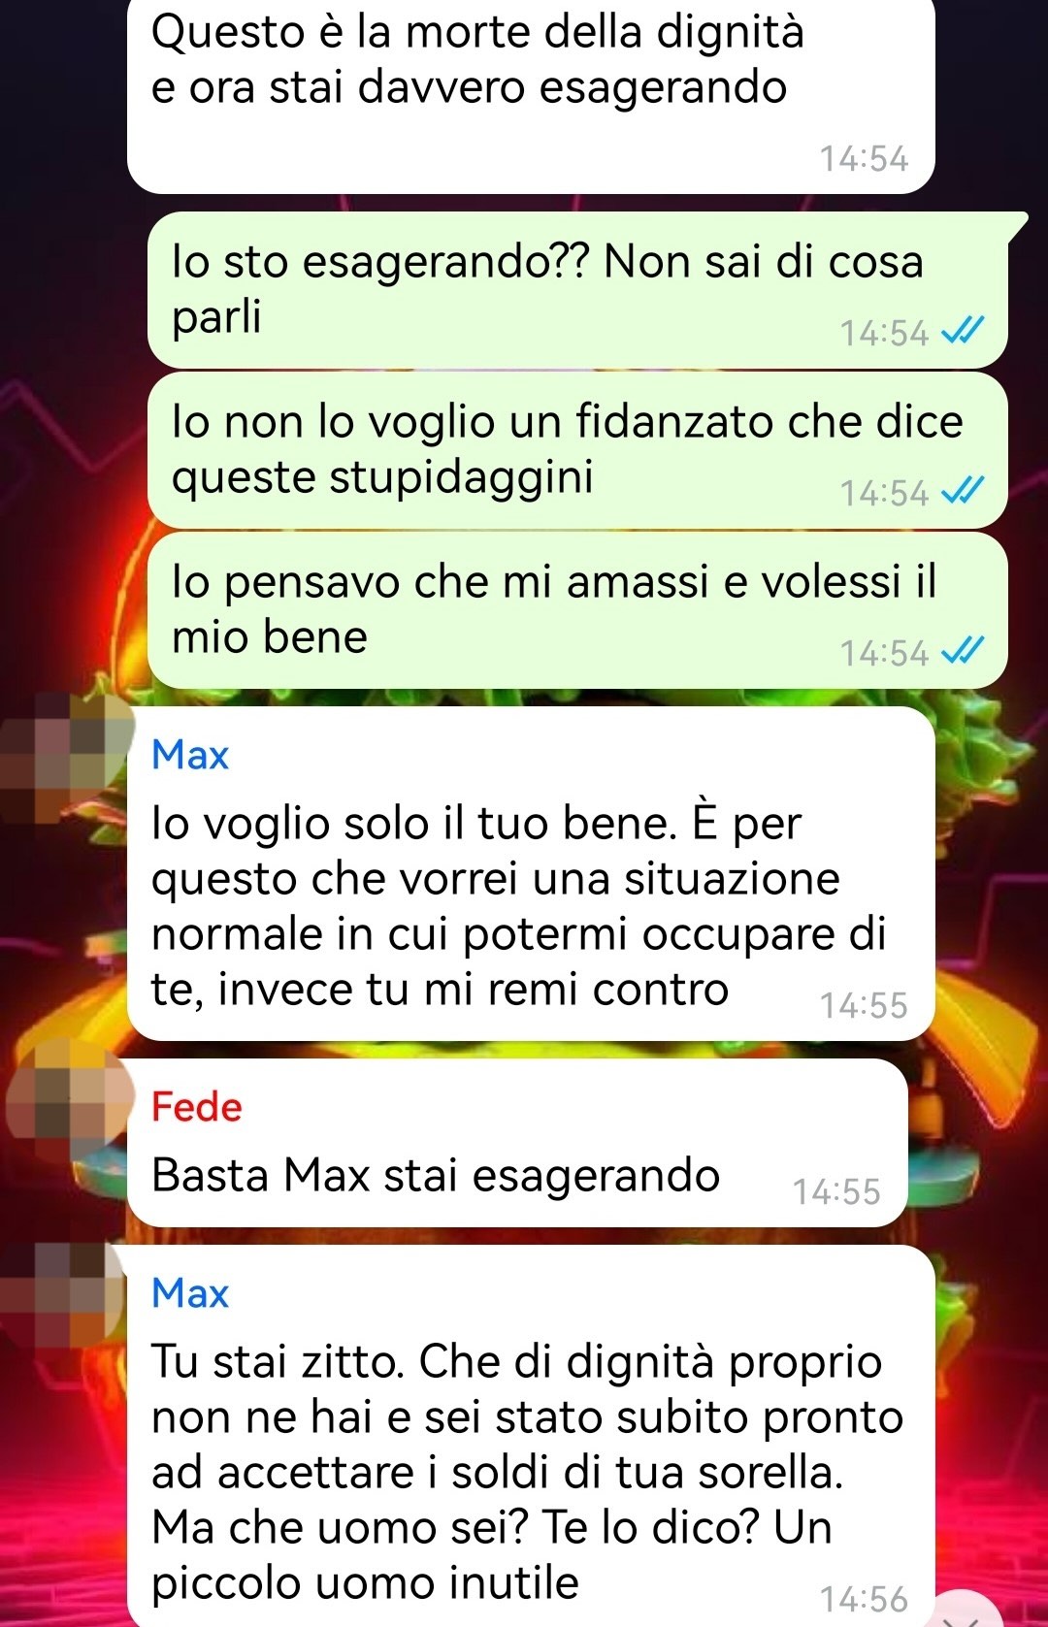Select sent message 'Io pensavo che mi amassi'
1048x1627 pixels.
point(577,610)
